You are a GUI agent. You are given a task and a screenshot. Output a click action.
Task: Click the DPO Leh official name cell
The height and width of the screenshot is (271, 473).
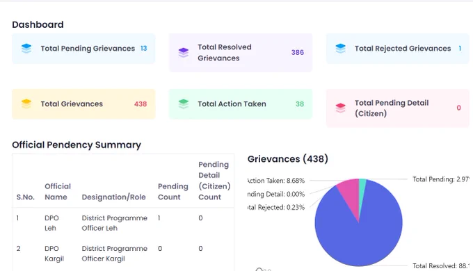point(51,223)
